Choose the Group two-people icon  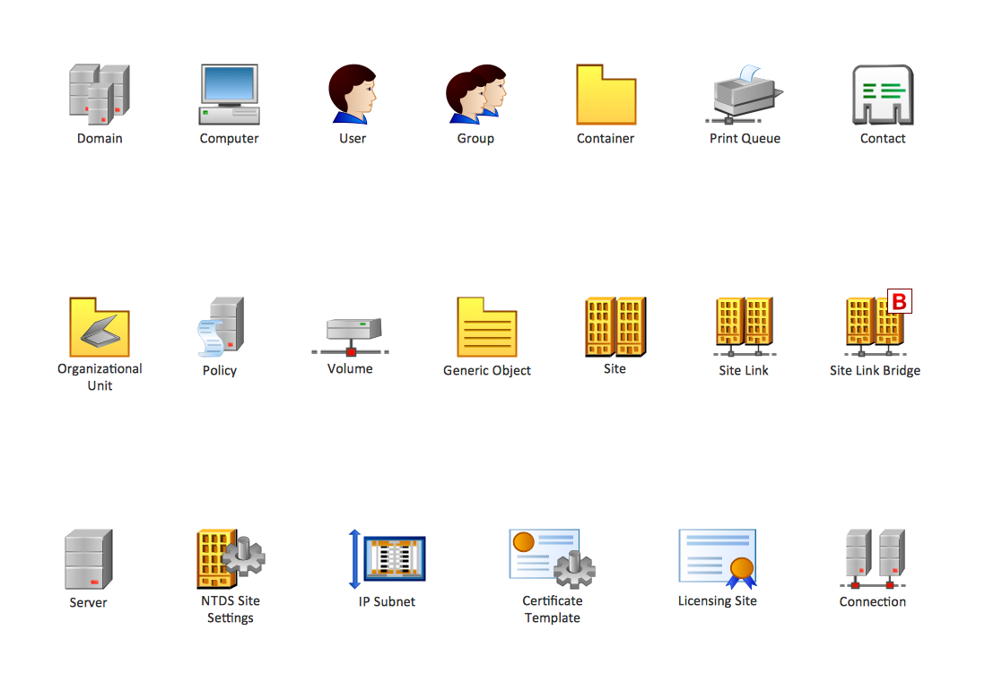tap(475, 94)
